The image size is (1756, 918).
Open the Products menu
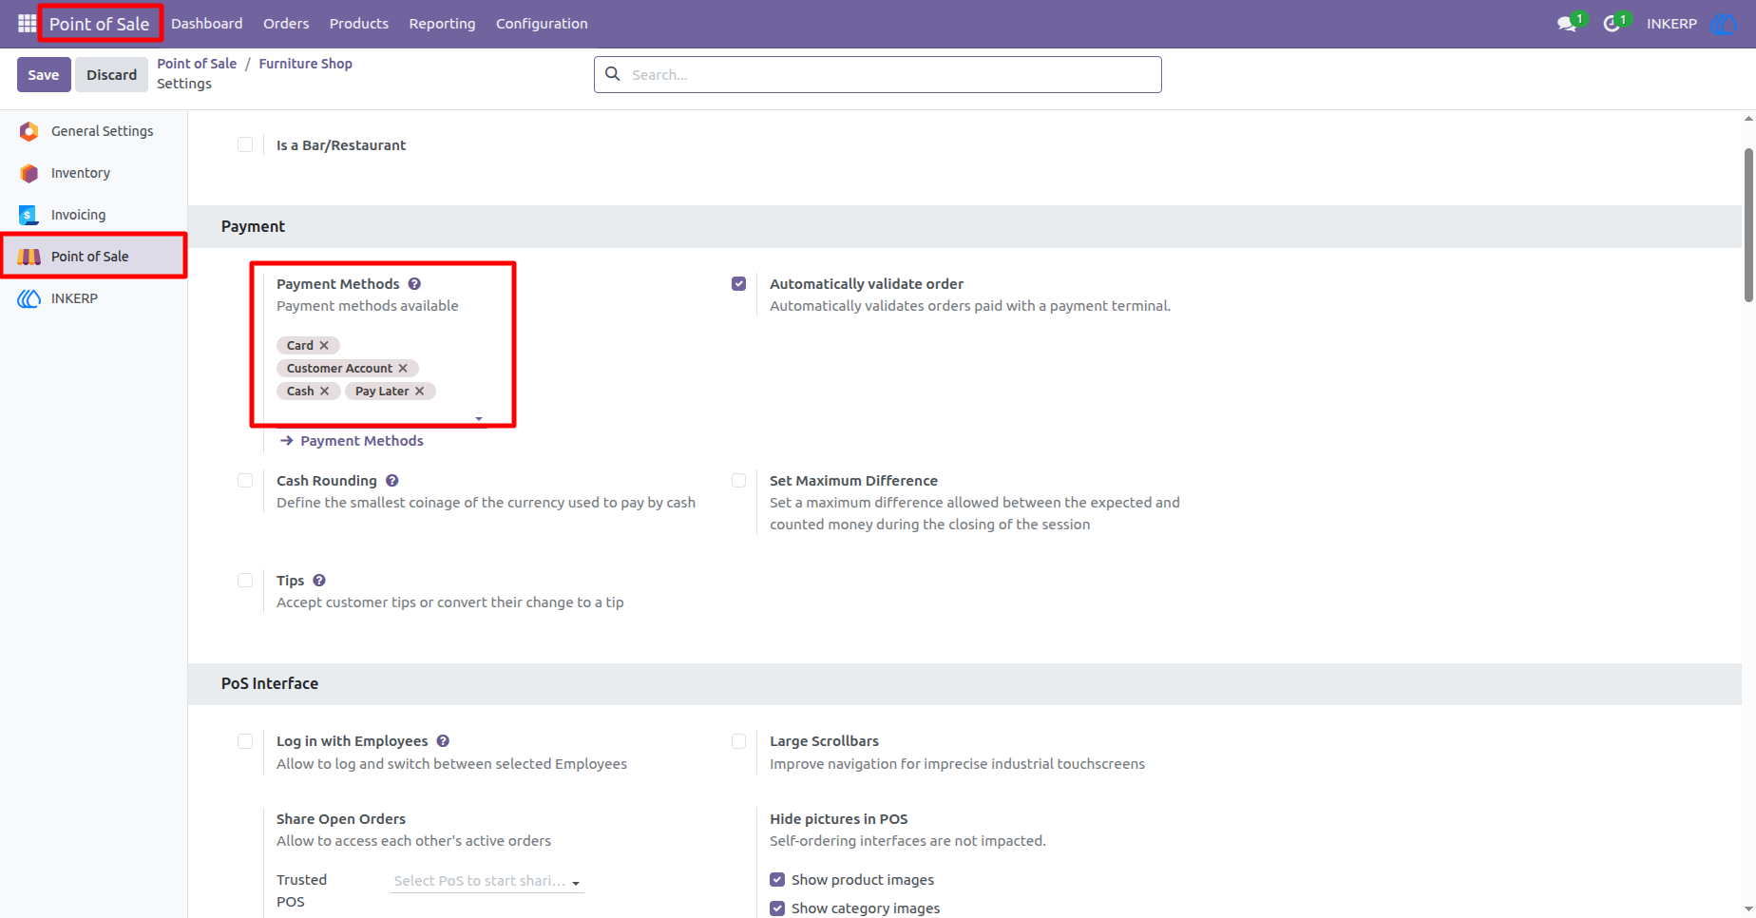pos(359,24)
